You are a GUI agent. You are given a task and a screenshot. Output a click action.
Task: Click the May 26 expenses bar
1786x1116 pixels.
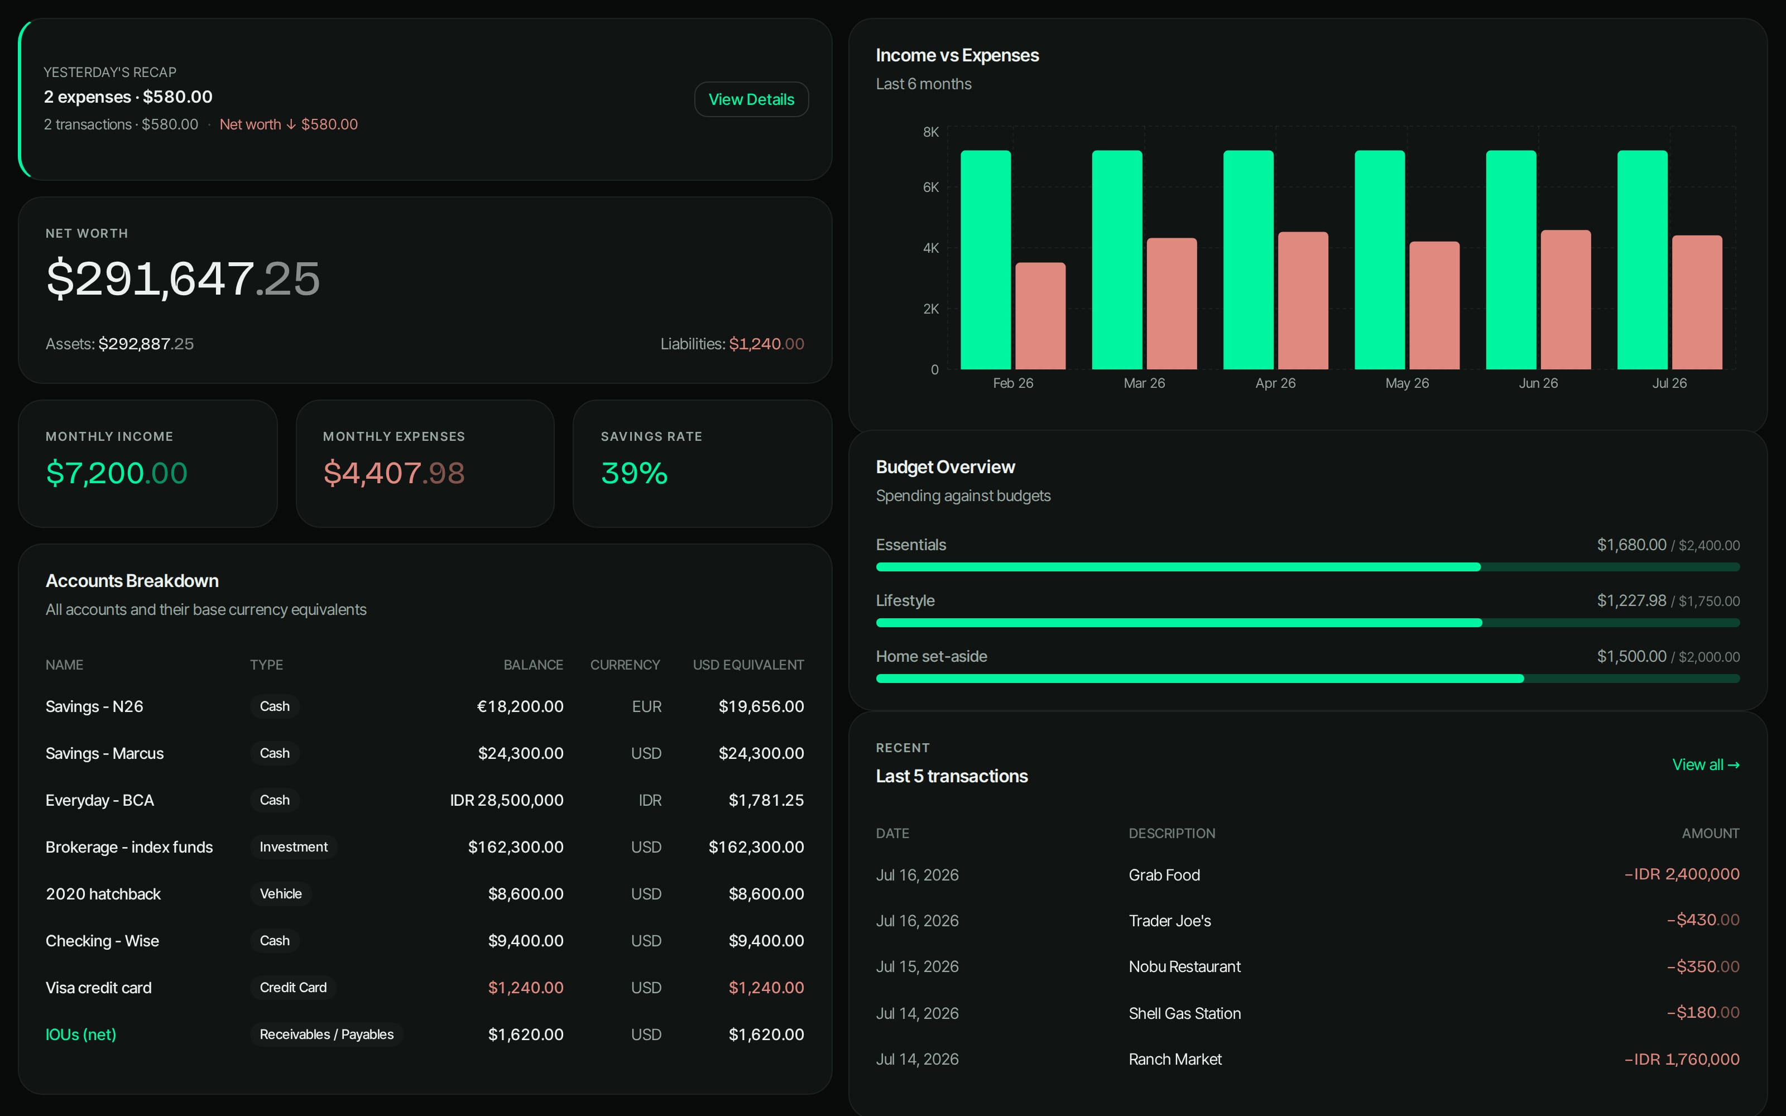coord(1434,306)
